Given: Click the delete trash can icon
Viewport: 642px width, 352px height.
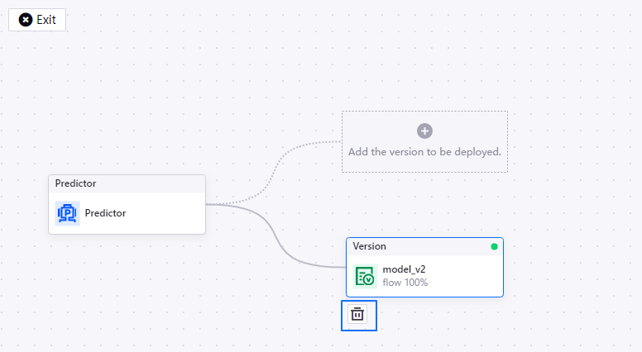Looking at the screenshot, I should (357, 315).
